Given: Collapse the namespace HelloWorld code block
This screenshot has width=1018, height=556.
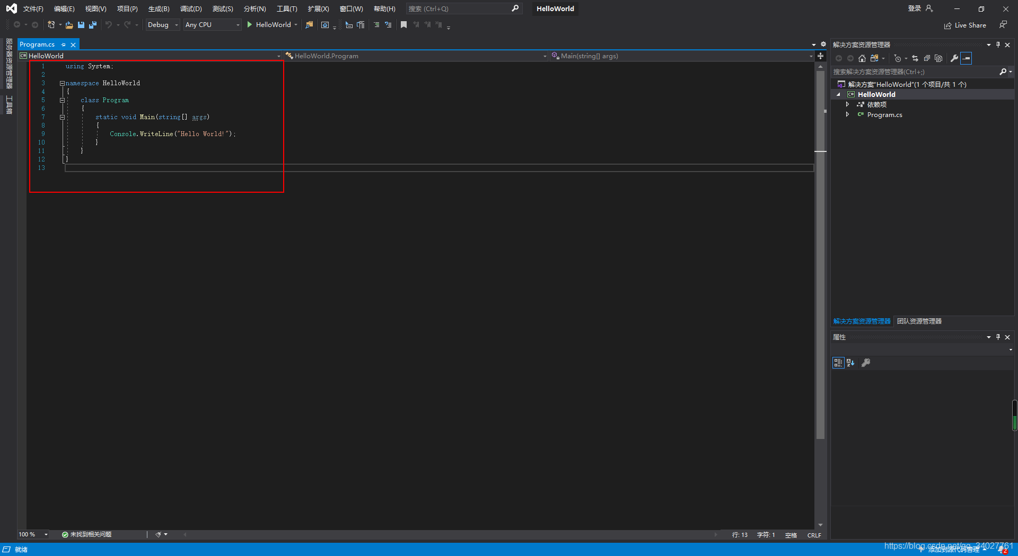Looking at the screenshot, I should point(62,83).
